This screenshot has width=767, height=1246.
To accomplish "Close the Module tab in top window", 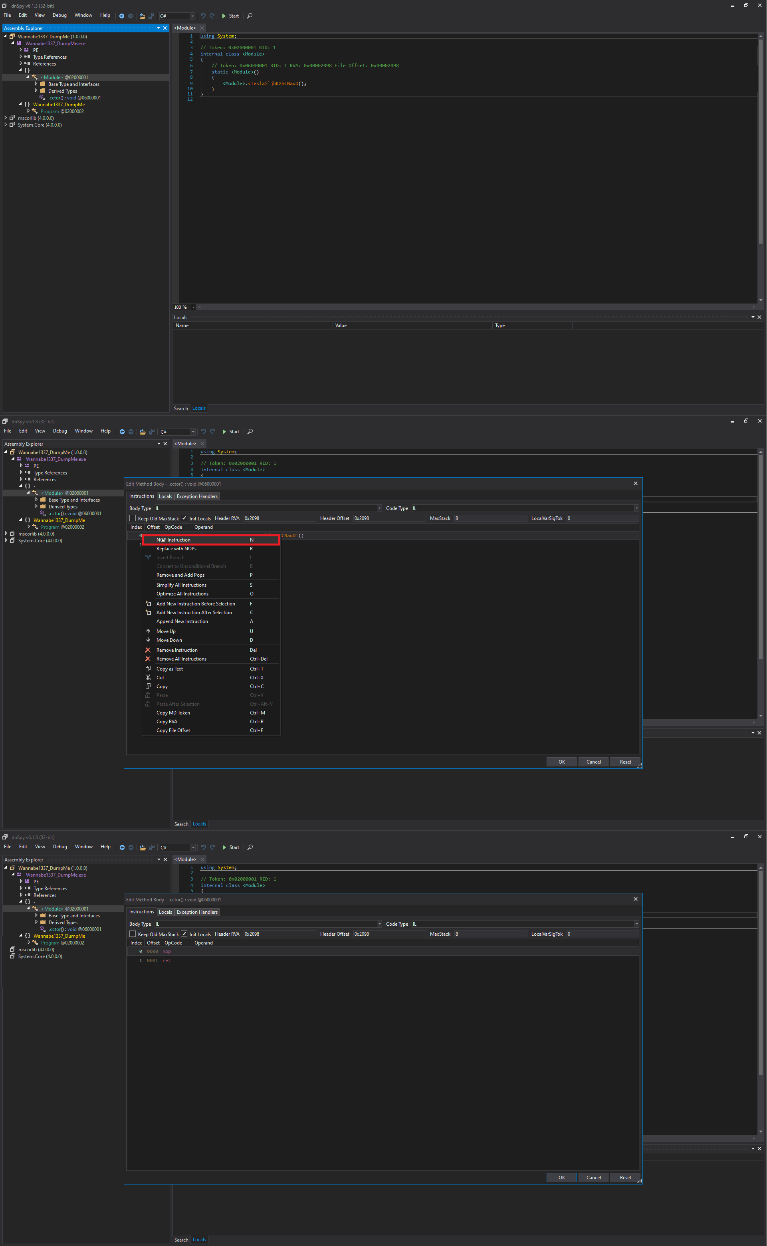I will click(x=202, y=28).
